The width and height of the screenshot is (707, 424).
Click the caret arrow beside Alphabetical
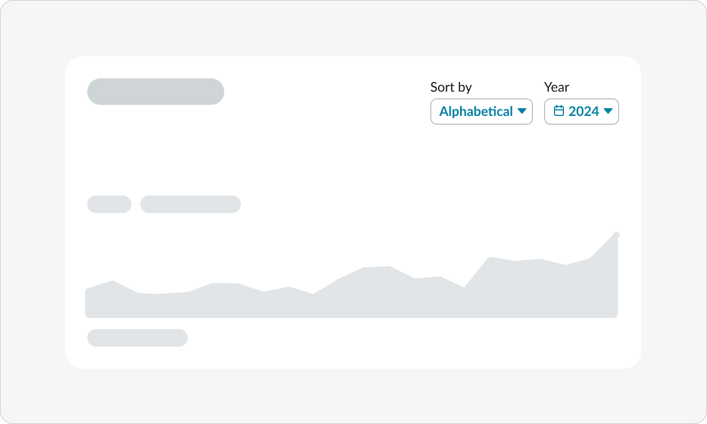(x=522, y=112)
